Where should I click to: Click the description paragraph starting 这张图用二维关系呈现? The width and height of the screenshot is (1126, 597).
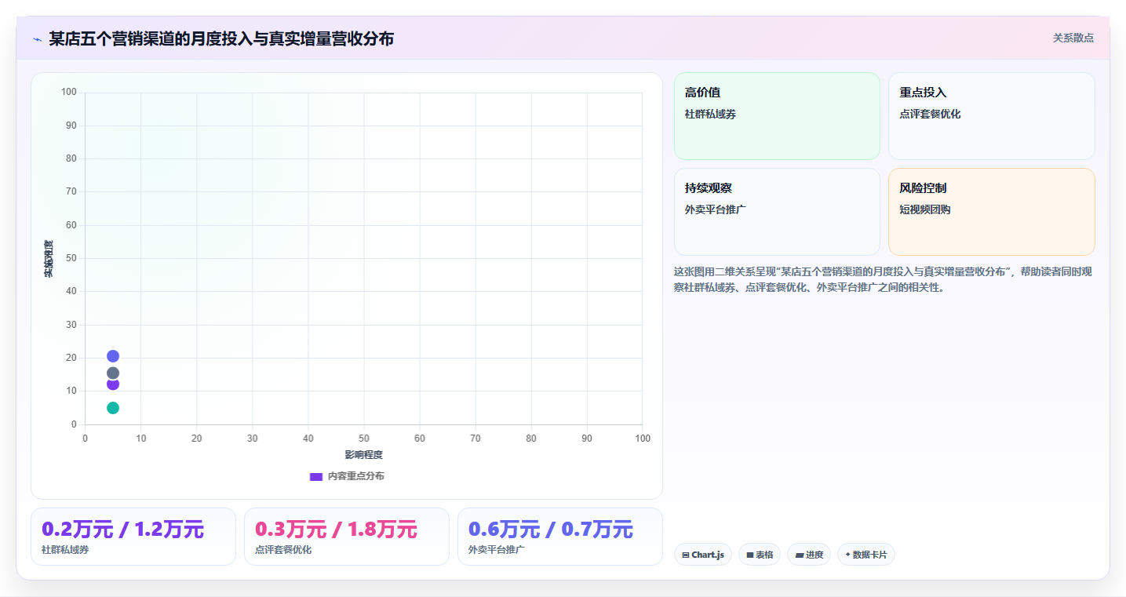click(883, 279)
